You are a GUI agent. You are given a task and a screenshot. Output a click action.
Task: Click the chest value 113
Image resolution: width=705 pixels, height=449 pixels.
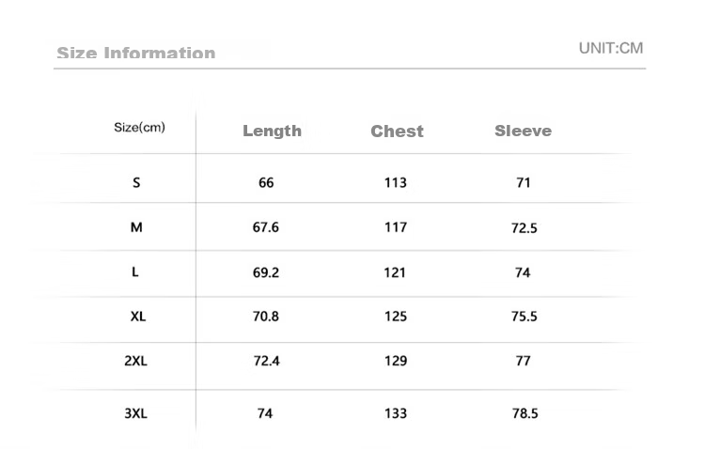coord(396,183)
